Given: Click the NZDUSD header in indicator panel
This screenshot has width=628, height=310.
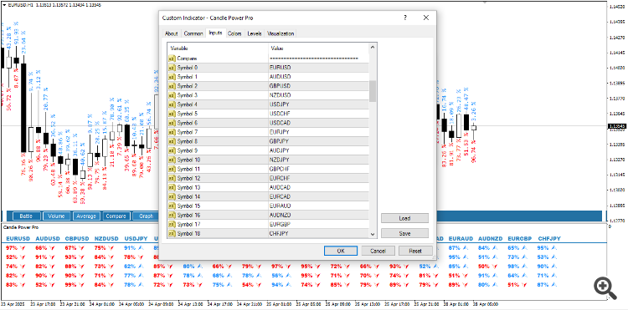Looking at the screenshot, I should point(106,238).
